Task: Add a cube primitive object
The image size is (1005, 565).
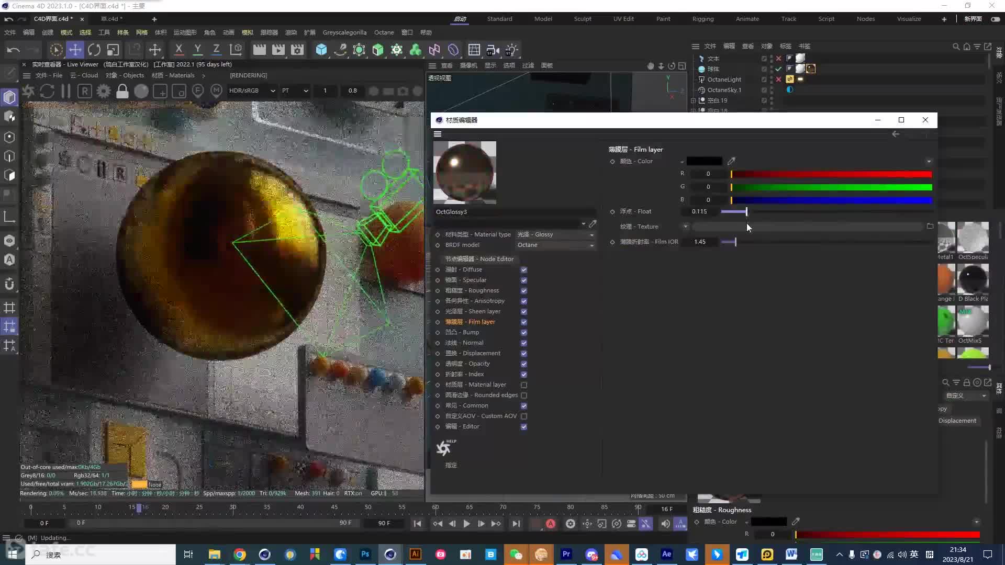Action: tap(321, 50)
